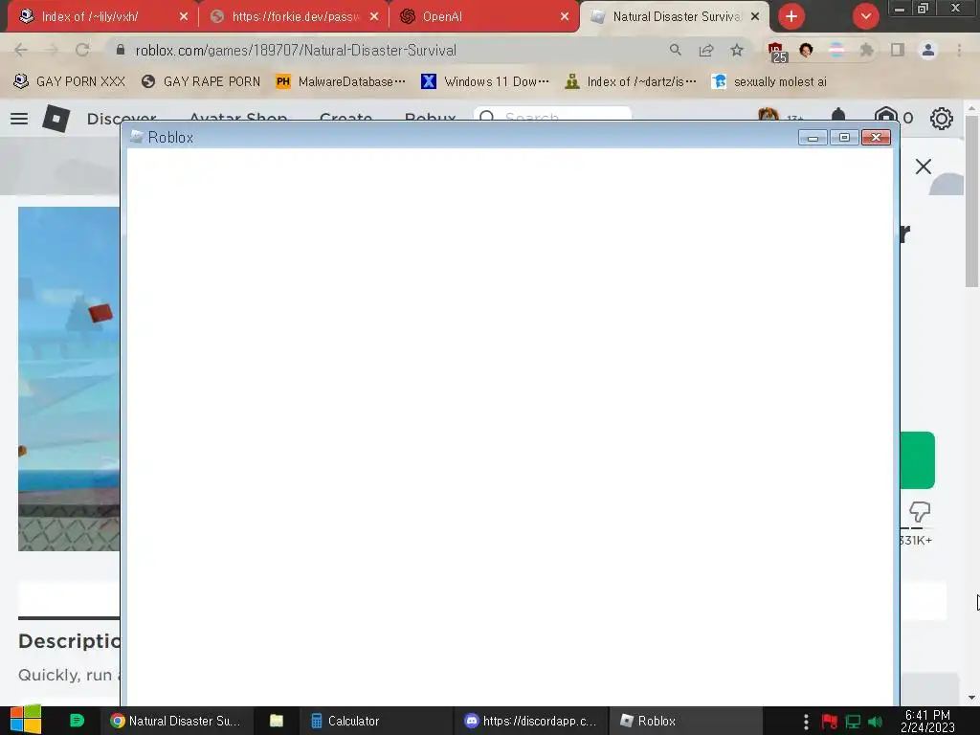Screen dimensions: 980x735
Task: Open the Chrome profile icon
Action: click(x=928, y=50)
